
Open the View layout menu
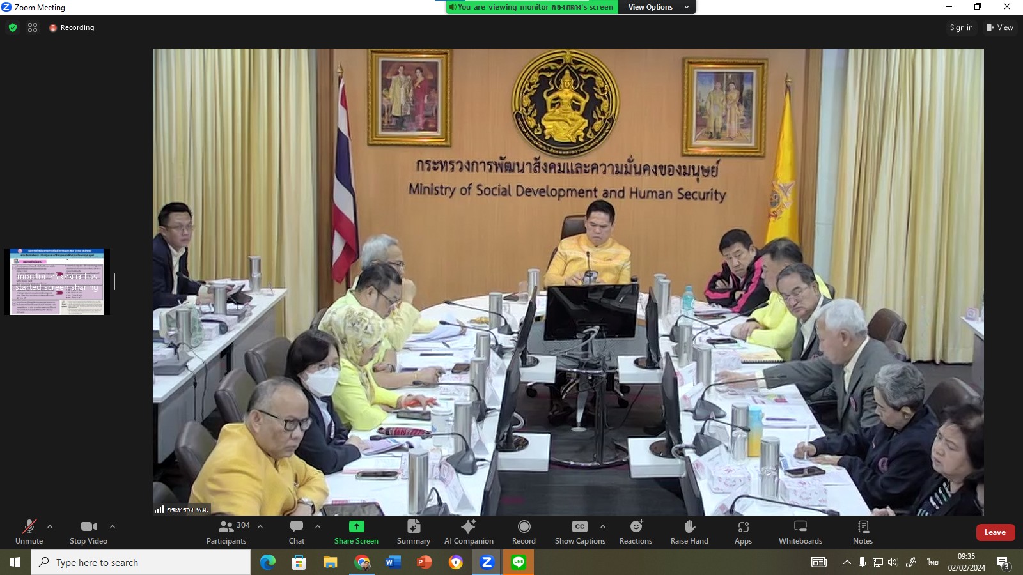click(x=1000, y=27)
